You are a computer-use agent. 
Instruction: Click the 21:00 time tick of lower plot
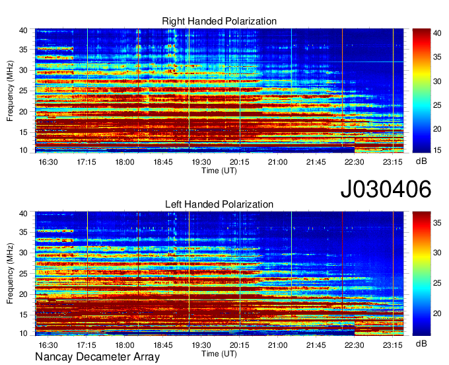[x=278, y=345]
